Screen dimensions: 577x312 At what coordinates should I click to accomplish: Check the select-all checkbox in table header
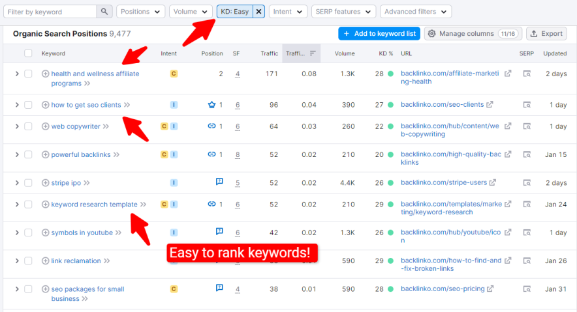pos(28,53)
